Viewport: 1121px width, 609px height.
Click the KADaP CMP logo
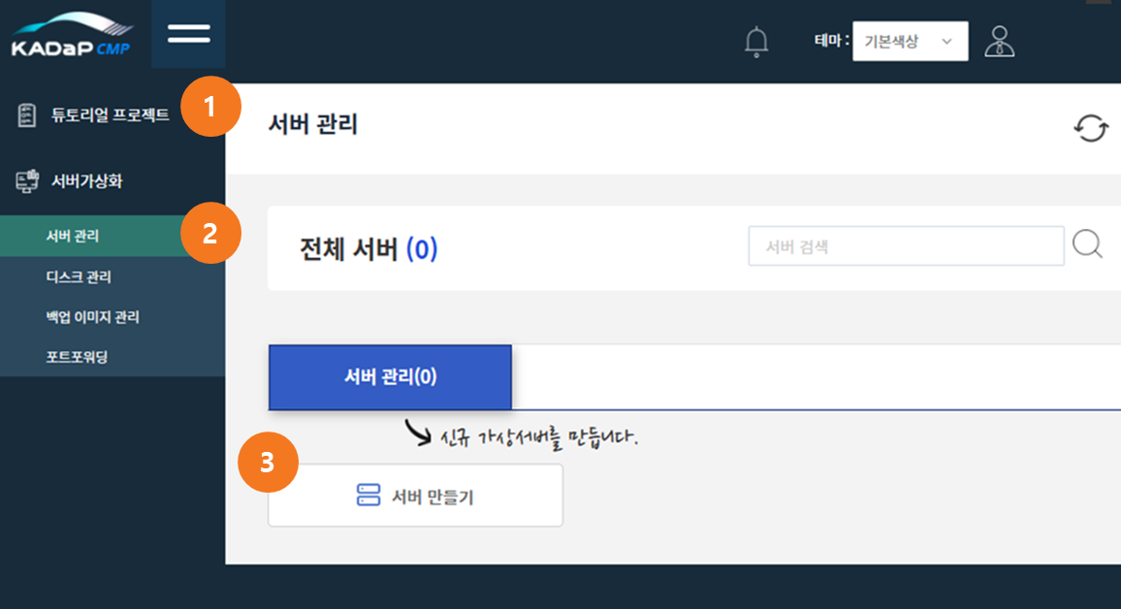click(x=71, y=35)
